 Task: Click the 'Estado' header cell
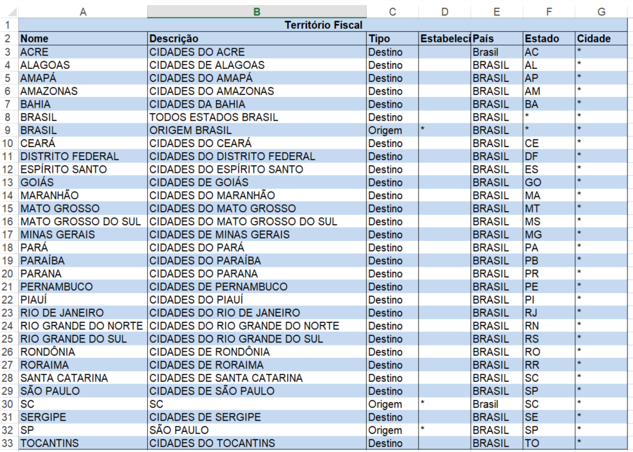pos(548,39)
